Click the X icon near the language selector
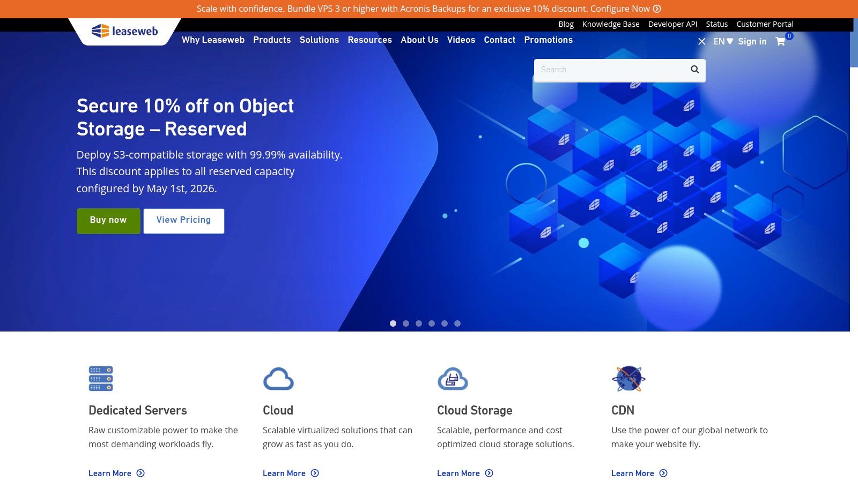Image resolution: width=858 pixels, height=482 pixels. pos(701,41)
